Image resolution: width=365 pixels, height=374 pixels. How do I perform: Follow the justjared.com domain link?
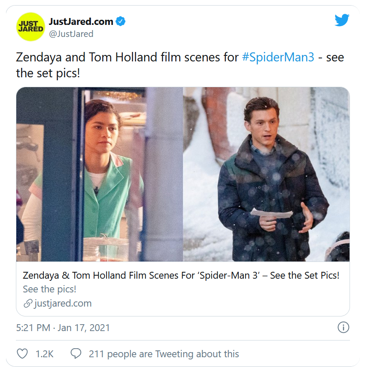pos(63,304)
